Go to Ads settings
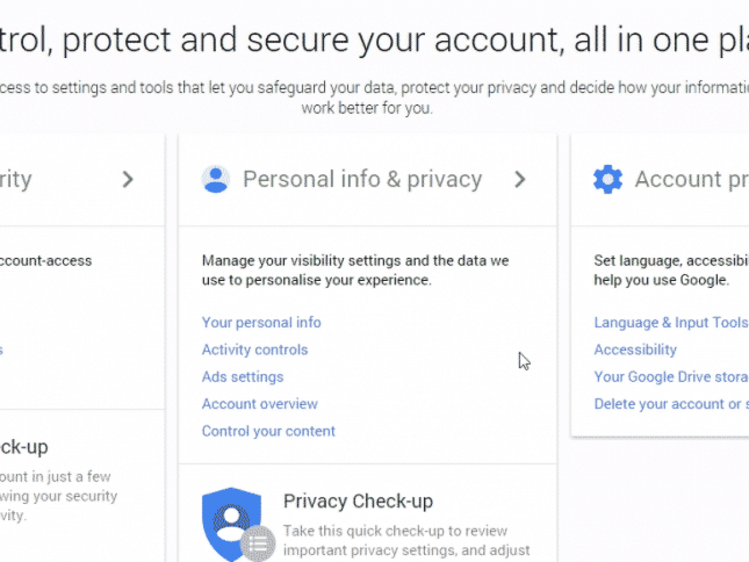The image size is (749, 562). (242, 377)
